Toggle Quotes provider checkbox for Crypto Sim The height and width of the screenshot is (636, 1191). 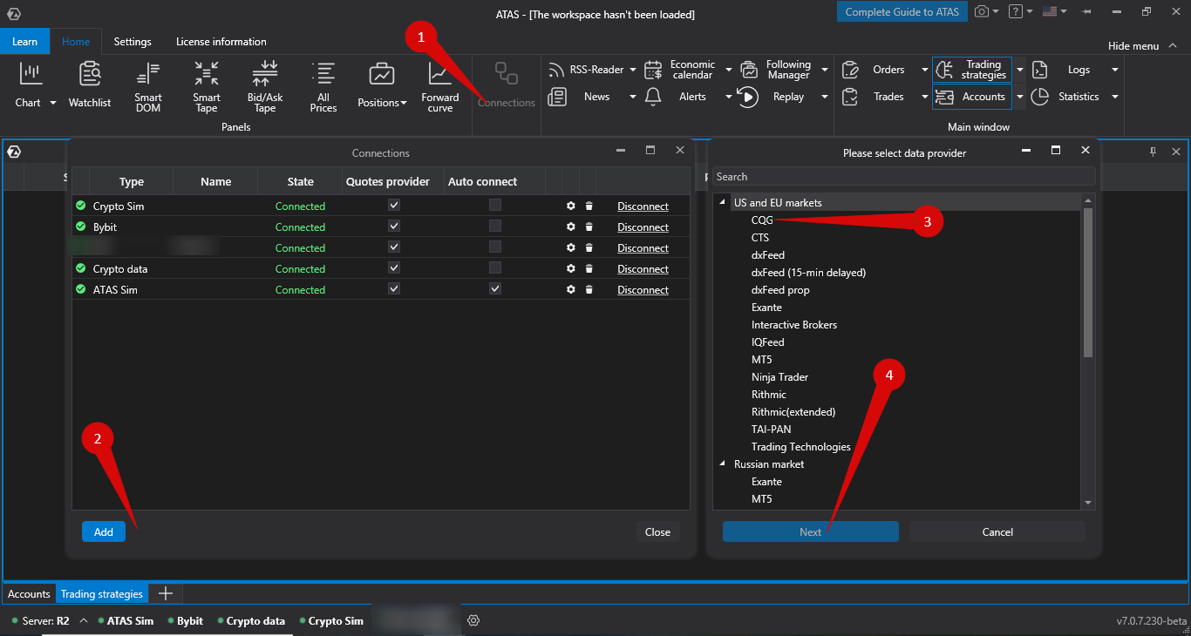[394, 206]
